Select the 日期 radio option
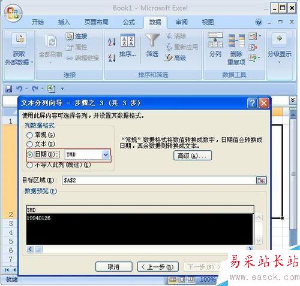 click(x=30, y=154)
